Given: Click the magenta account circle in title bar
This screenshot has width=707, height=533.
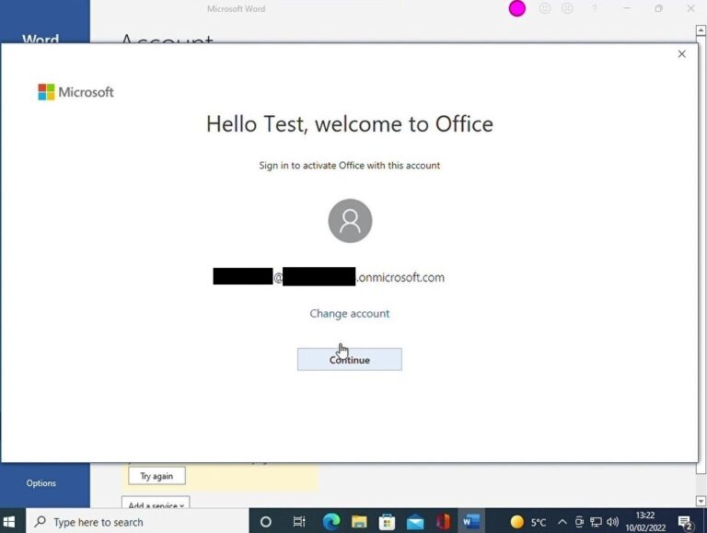Looking at the screenshot, I should 516,8.
